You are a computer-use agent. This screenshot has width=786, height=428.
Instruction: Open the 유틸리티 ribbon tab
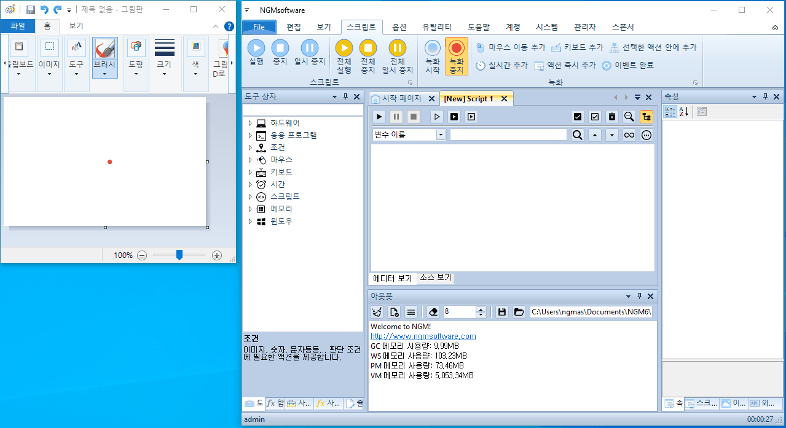[437, 27]
